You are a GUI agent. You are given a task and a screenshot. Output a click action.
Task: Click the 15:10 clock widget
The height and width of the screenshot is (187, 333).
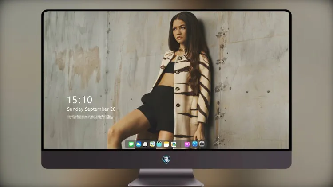click(79, 100)
